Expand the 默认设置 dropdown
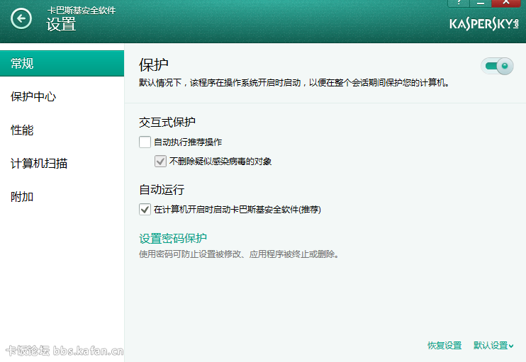This screenshot has width=526, height=362. [493, 345]
